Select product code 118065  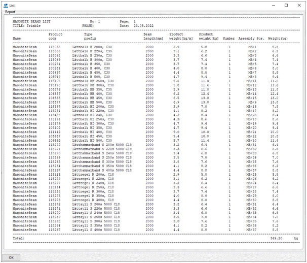pos(54,47)
